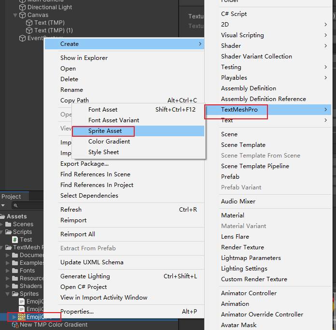336x330 pixels.
Task: Collapse the Canvas object in Hierarchy
Action: coord(15,15)
